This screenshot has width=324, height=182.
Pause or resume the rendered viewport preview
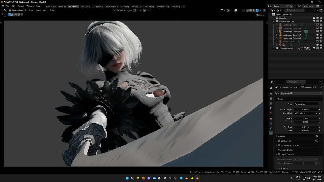[265, 10]
